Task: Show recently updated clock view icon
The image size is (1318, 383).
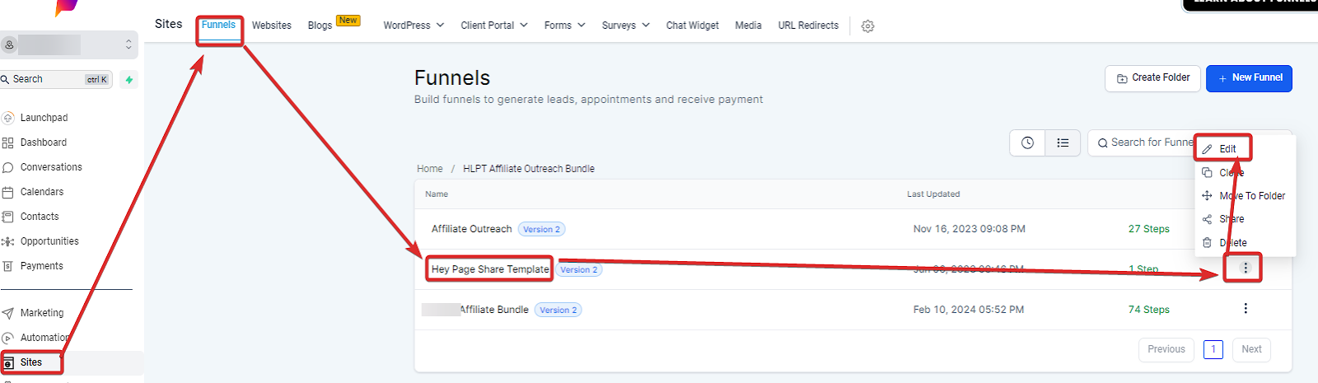Action: [1027, 142]
